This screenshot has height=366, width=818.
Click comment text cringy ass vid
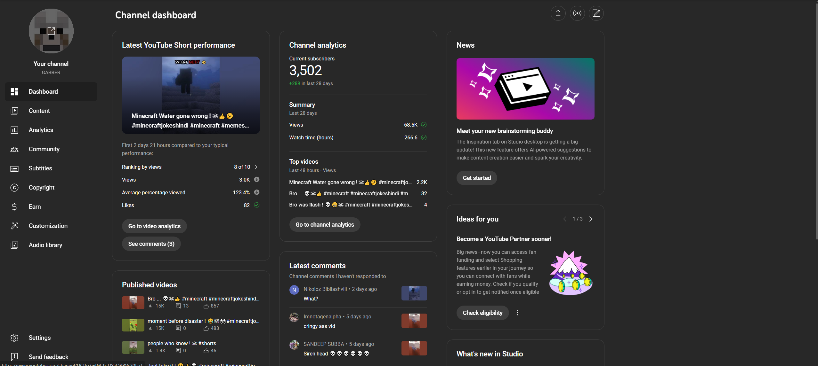click(x=319, y=326)
